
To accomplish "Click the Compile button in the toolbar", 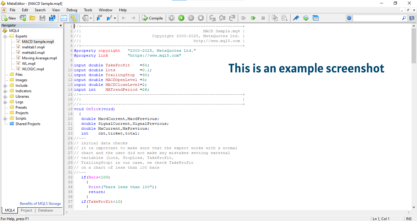I will (x=153, y=18).
